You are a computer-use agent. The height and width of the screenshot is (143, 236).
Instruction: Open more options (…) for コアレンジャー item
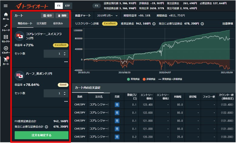point(66,62)
